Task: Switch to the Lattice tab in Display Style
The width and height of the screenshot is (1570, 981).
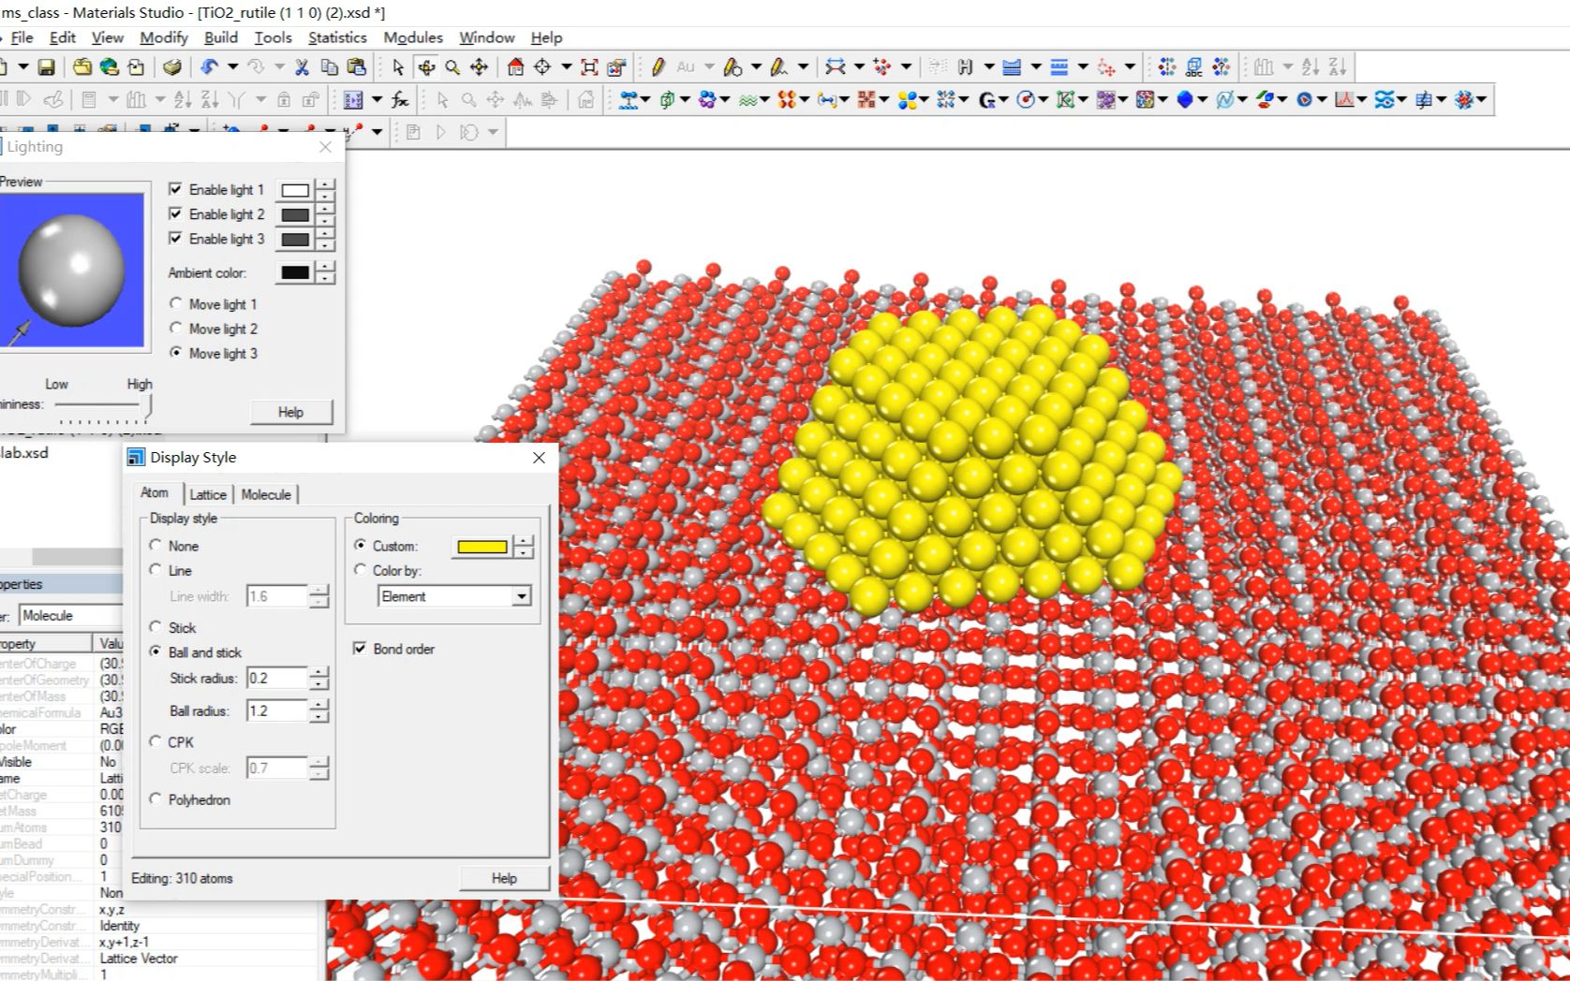Action: point(208,494)
